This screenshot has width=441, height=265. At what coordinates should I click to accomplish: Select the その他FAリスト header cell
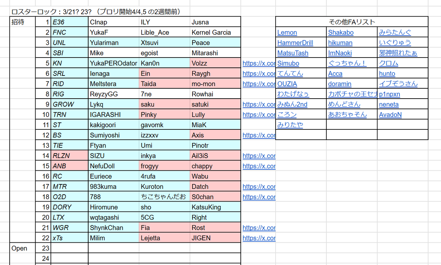coord(352,22)
